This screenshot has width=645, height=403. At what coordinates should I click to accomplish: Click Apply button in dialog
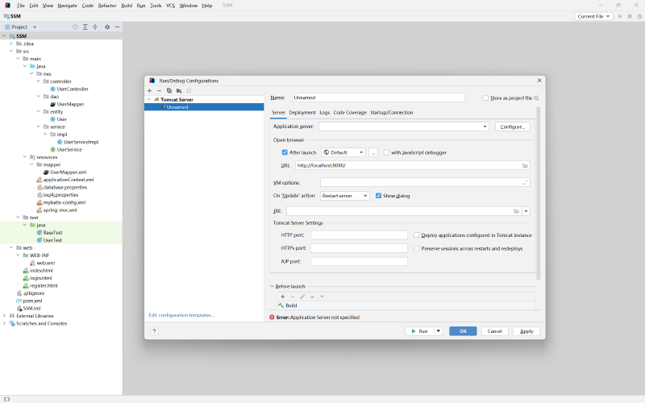coord(526,331)
